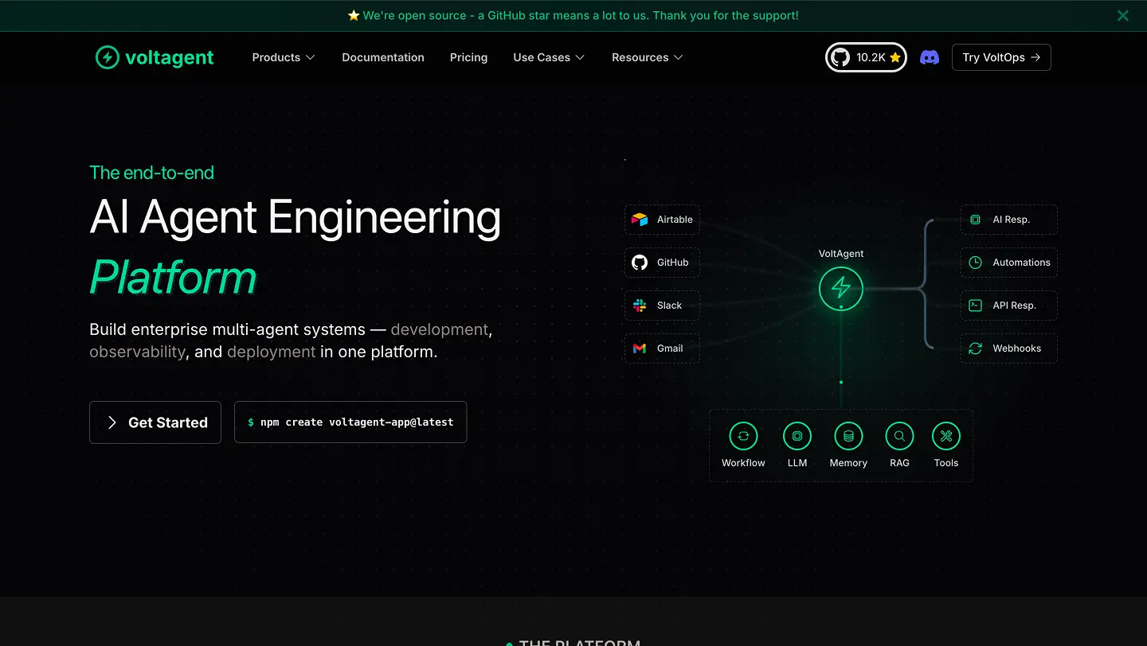1147x646 pixels.
Task: Go to the Pricing page
Action: coord(468,57)
